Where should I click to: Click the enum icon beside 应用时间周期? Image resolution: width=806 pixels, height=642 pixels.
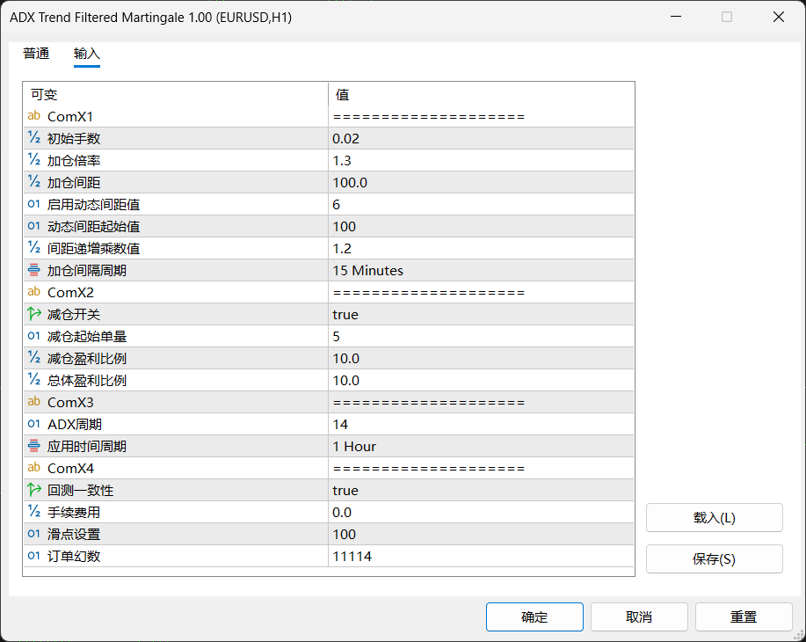(x=34, y=446)
